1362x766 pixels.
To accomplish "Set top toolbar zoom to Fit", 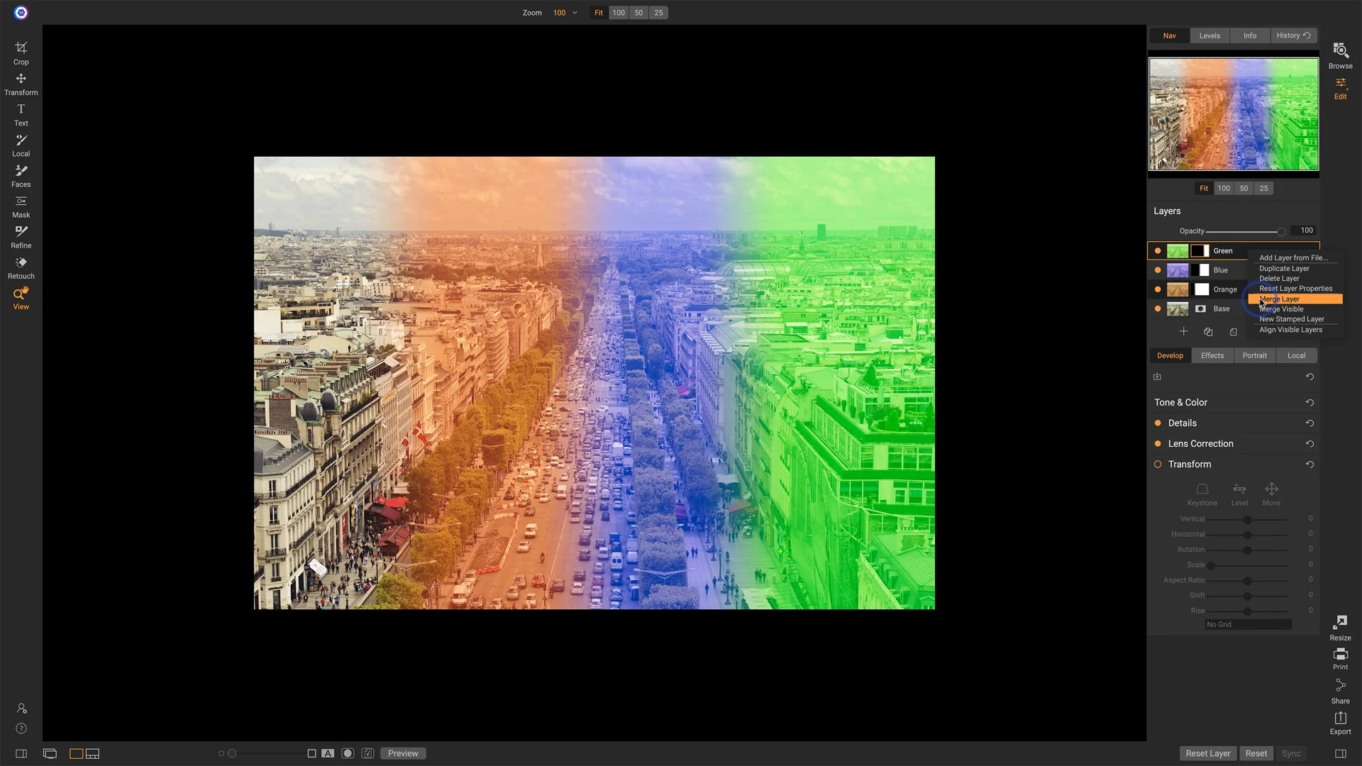I will 599,13.
